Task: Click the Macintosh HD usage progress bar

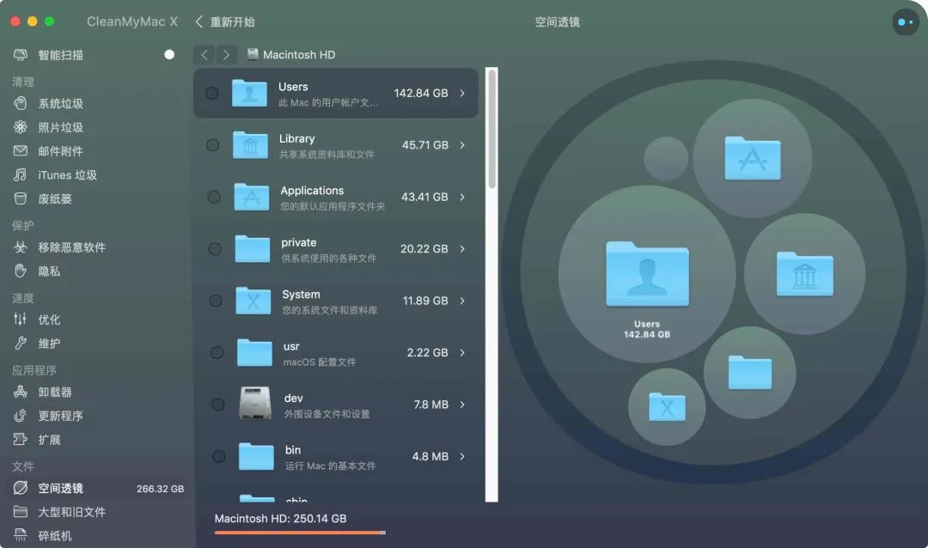Action: coord(300,533)
